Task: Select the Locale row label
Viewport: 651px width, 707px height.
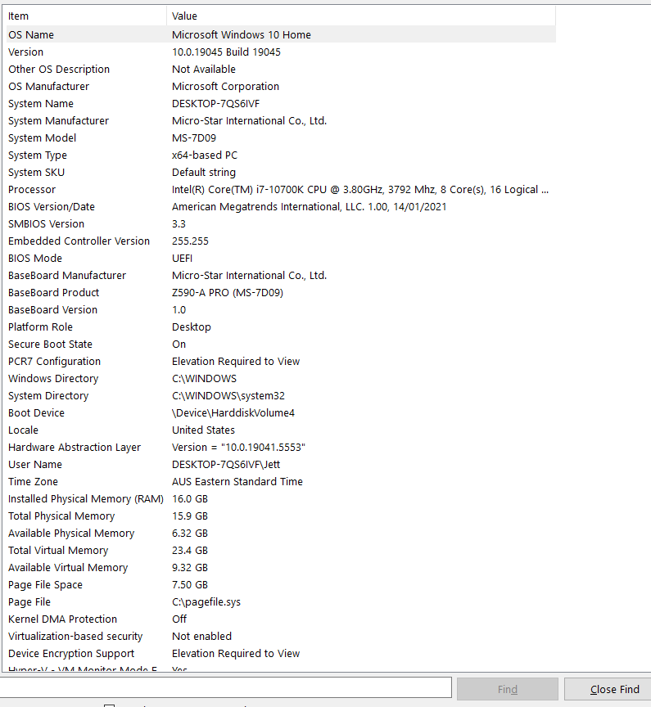Action: tap(23, 430)
